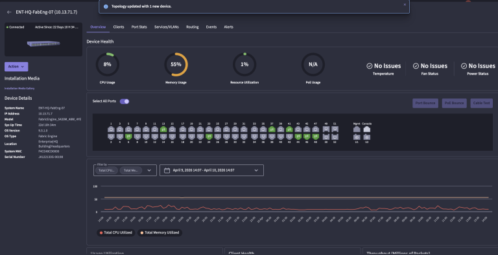Viewport: 498px width, 255px height.
Task: Click the PoE Bounce button
Action: click(454, 103)
